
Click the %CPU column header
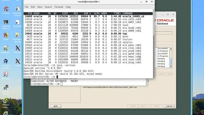[97, 13]
